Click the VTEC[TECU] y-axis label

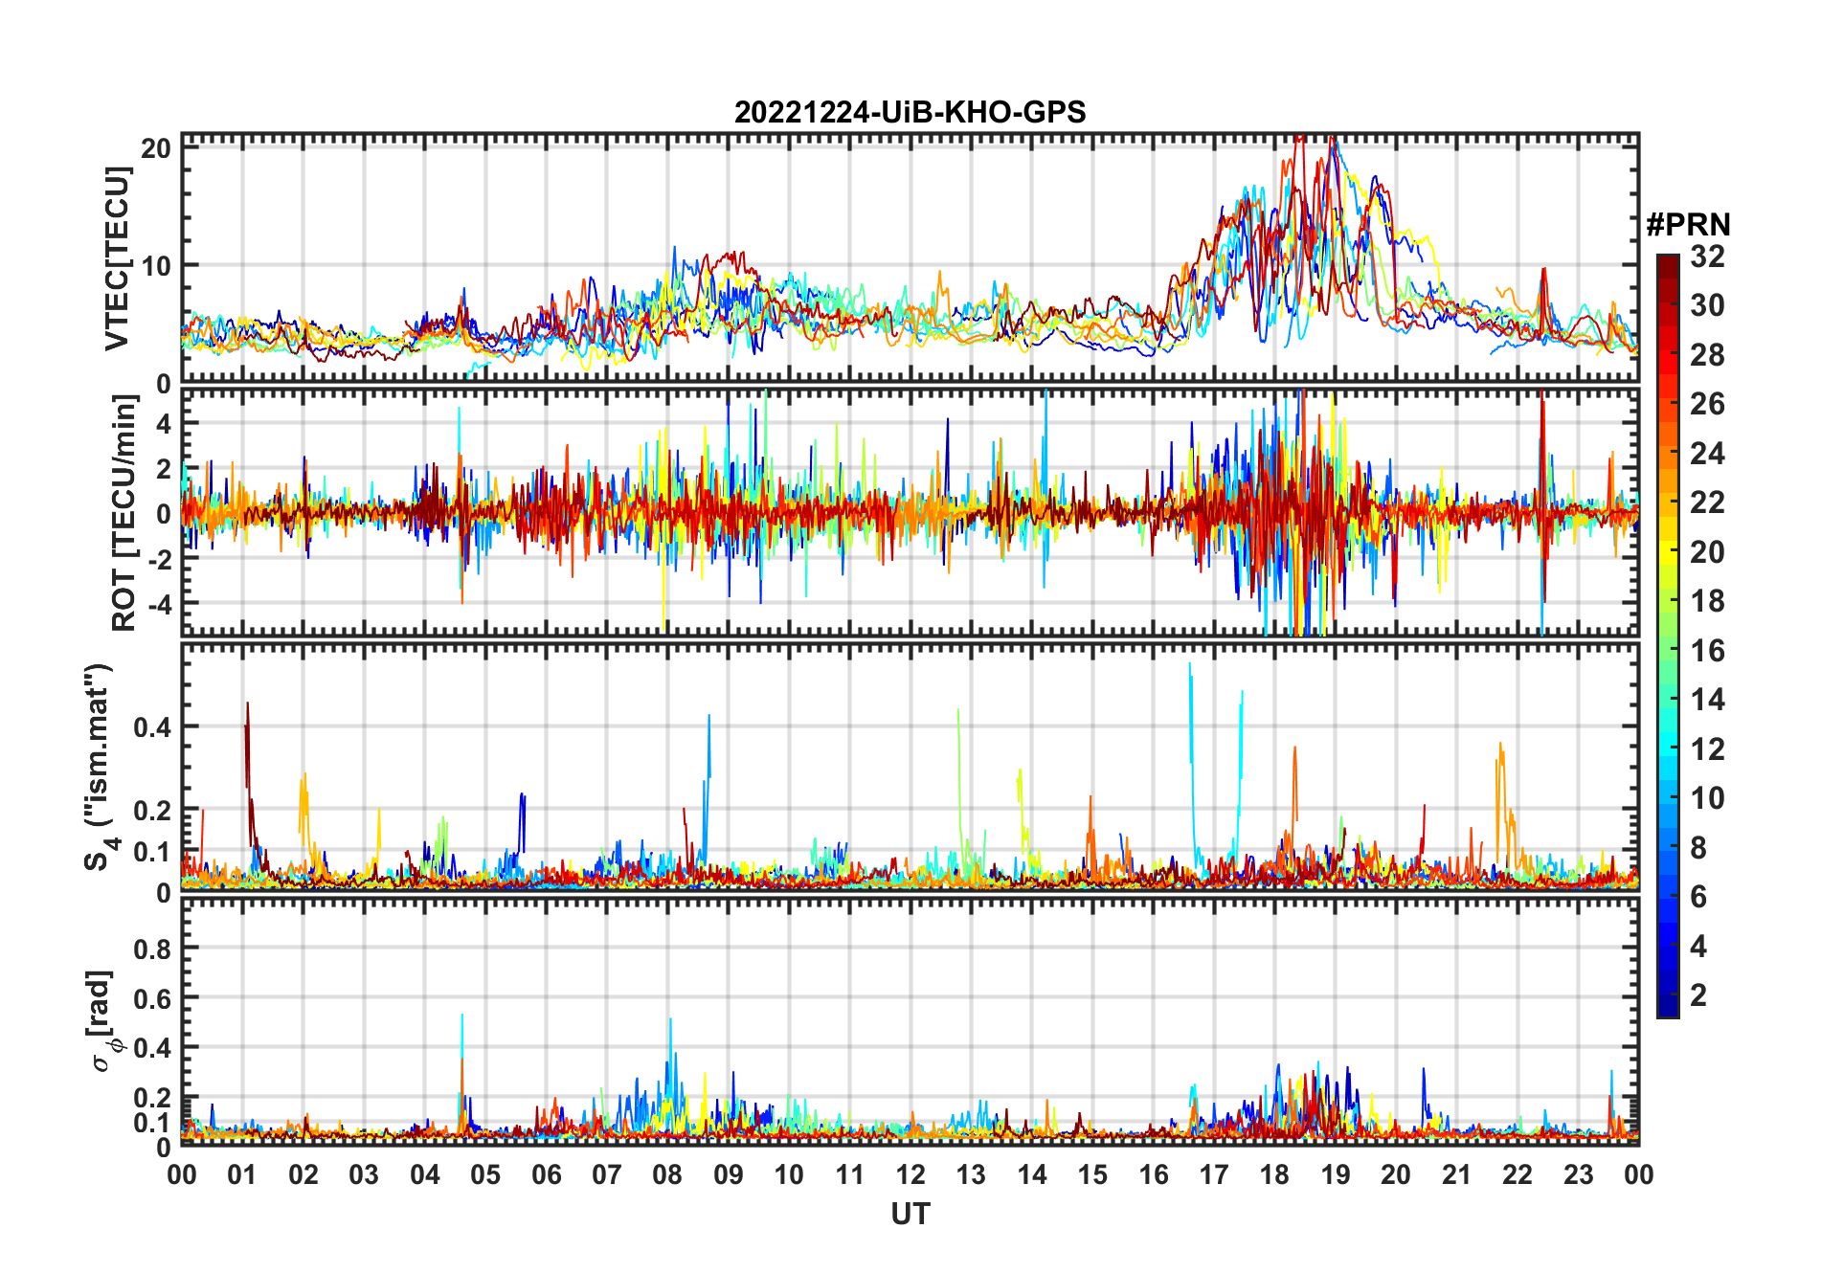point(117,258)
